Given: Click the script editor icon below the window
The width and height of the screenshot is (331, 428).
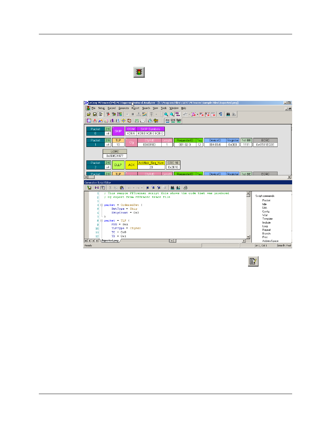Looking at the screenshot, I should point(253,261).
